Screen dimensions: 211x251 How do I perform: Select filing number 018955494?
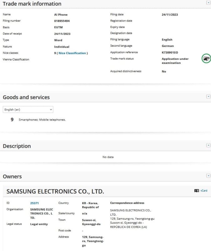coord(62,21)
